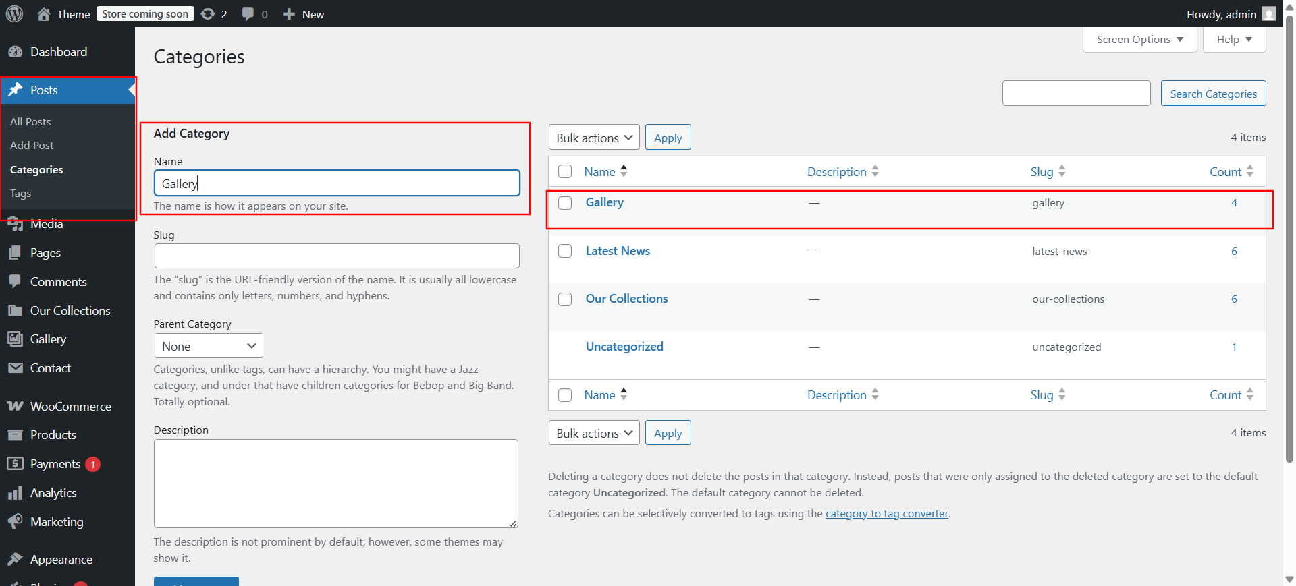This screenshot has width=1296, height=586.
Task: Go to All Posts submenu item
Action: pyautogui.click(x=30, y=122)
